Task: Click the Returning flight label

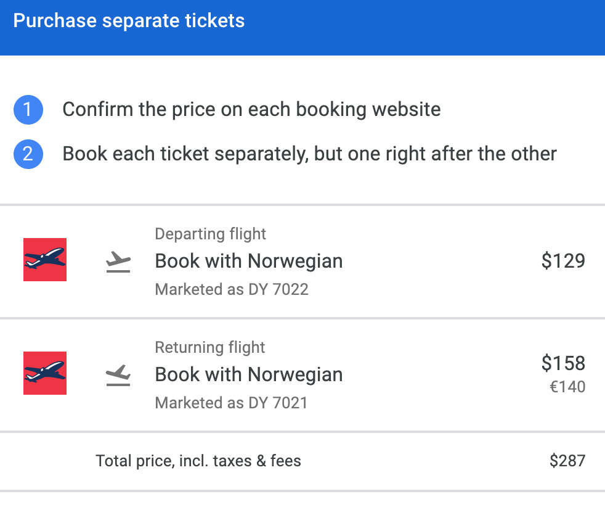Action: (210, 347)
